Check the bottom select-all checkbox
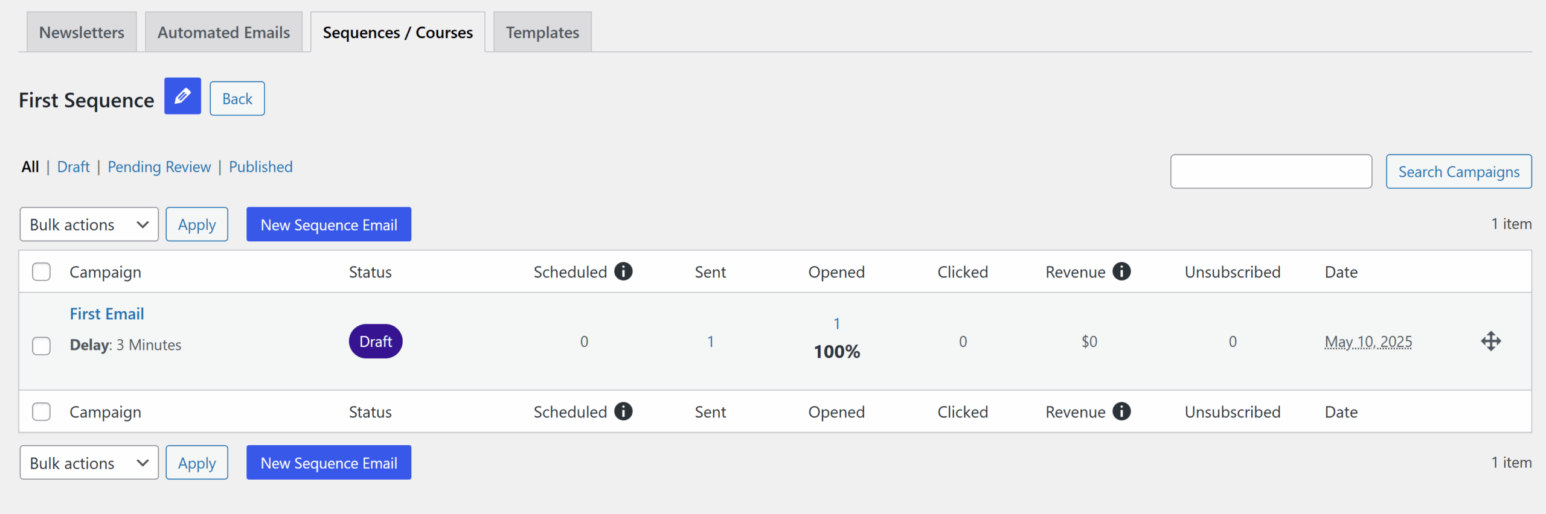The image size is (1546, 514). tap(41, 411)
